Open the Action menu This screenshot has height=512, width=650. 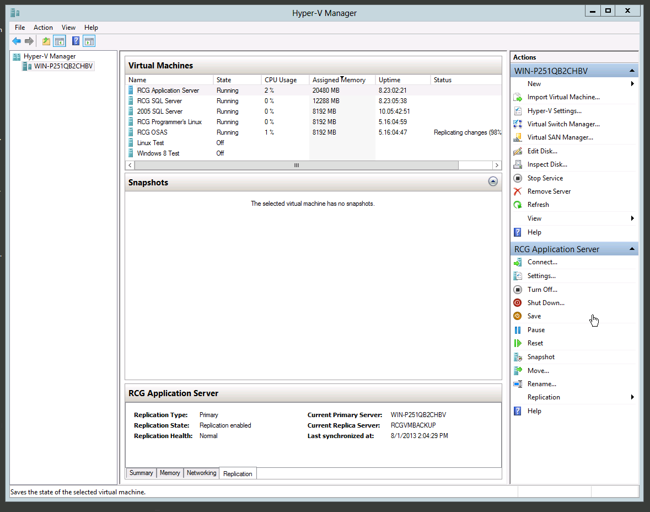click(43, 28)
